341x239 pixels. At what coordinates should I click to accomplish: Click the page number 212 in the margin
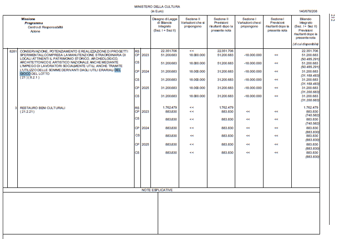coord(332,17)
